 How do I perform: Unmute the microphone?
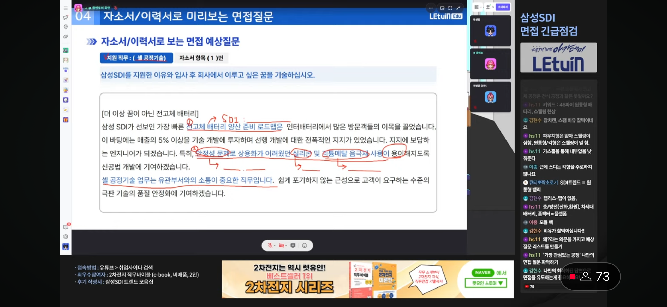pyautogui.click(x=270, y=246)
